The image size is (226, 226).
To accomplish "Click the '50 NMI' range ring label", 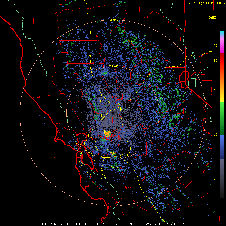I will 113,67.
